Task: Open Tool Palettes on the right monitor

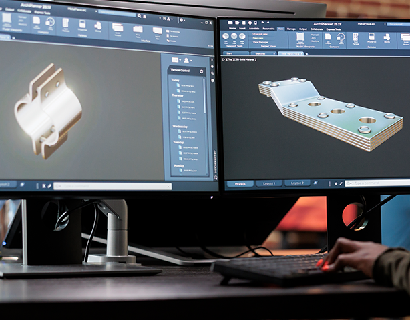Action: (x=356, y=37)
